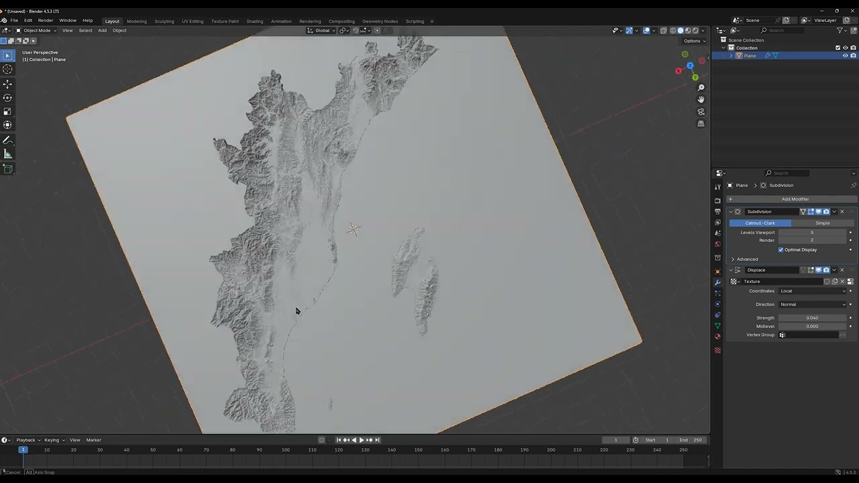Toggle viewport overlays button

(x=646, y=30)
